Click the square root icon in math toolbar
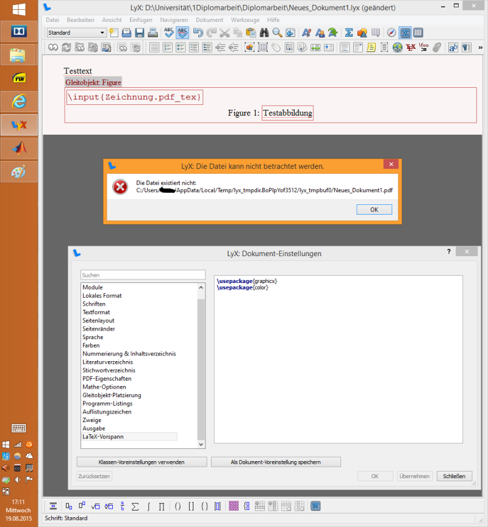This screenshot has height=527, width=488. (x=95, y=506)
